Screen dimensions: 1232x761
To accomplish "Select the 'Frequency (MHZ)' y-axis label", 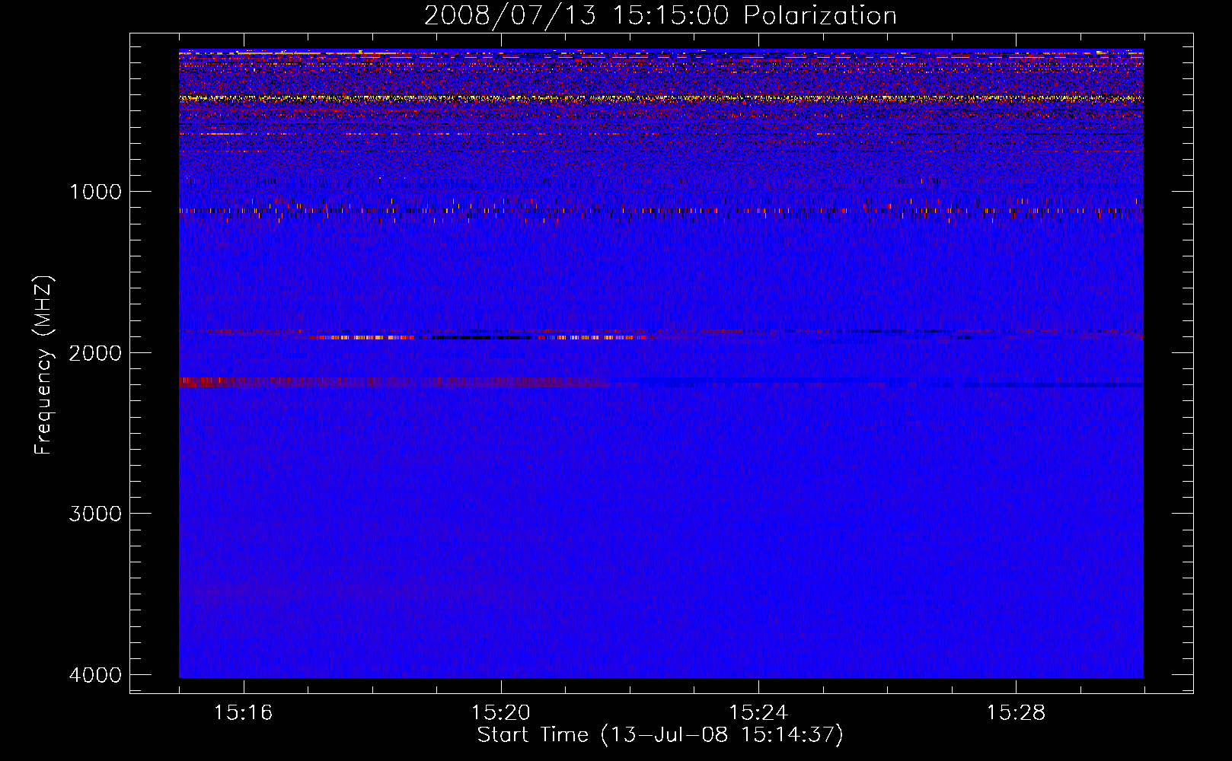I will click(44, 365).
